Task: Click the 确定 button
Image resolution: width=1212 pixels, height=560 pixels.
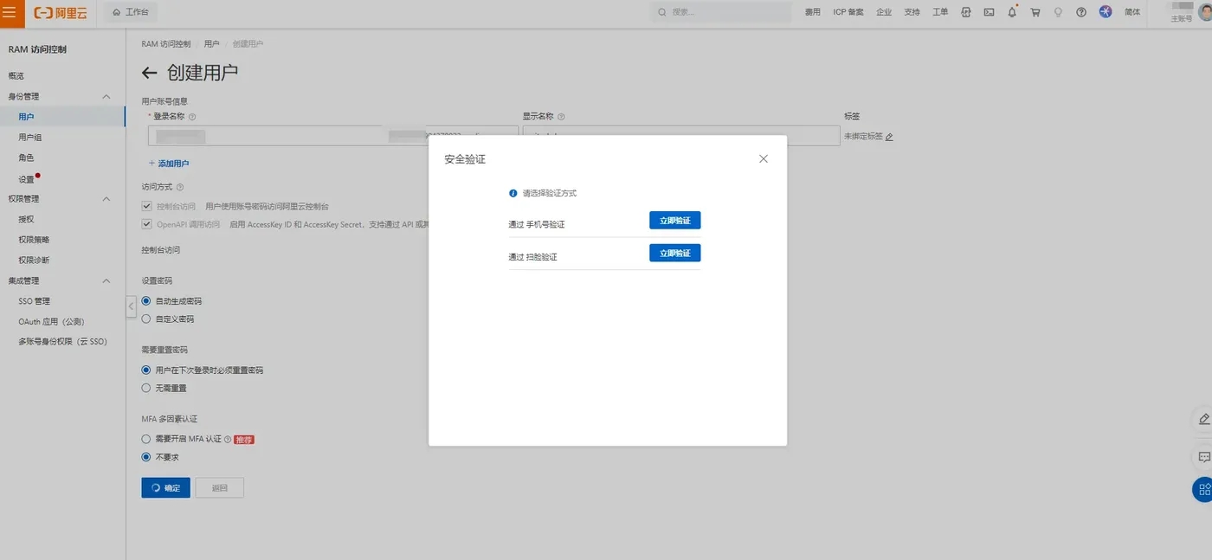Action: coord(165,488)
